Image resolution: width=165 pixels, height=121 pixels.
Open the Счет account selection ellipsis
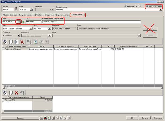coord(31,28)
